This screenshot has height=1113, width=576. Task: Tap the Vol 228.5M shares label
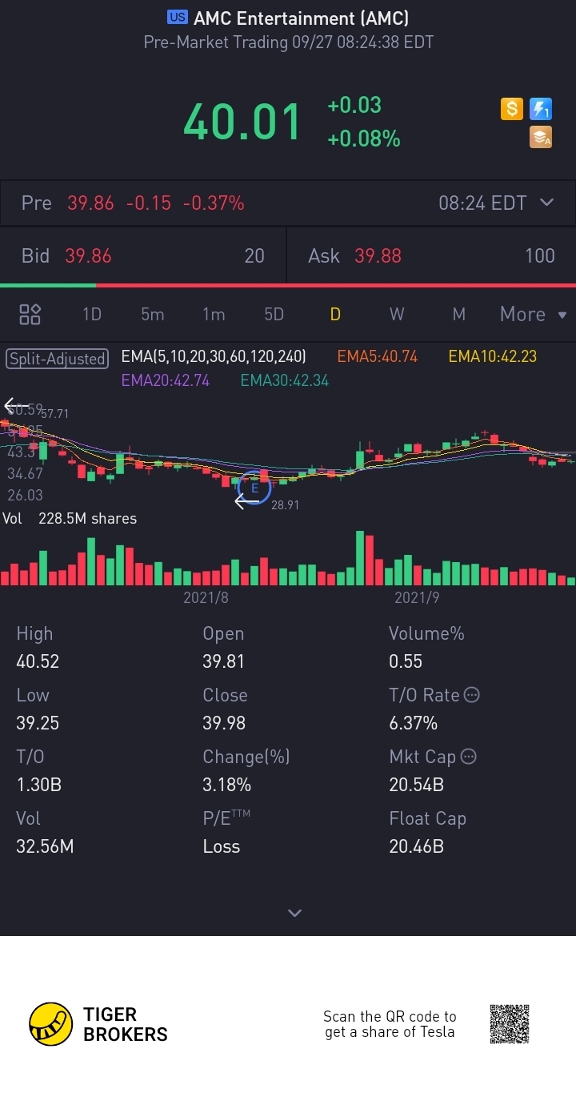tap(70, 518)
